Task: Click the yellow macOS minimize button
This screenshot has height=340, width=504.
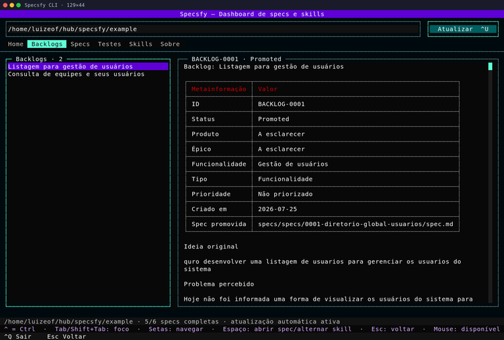Action: 12,5
